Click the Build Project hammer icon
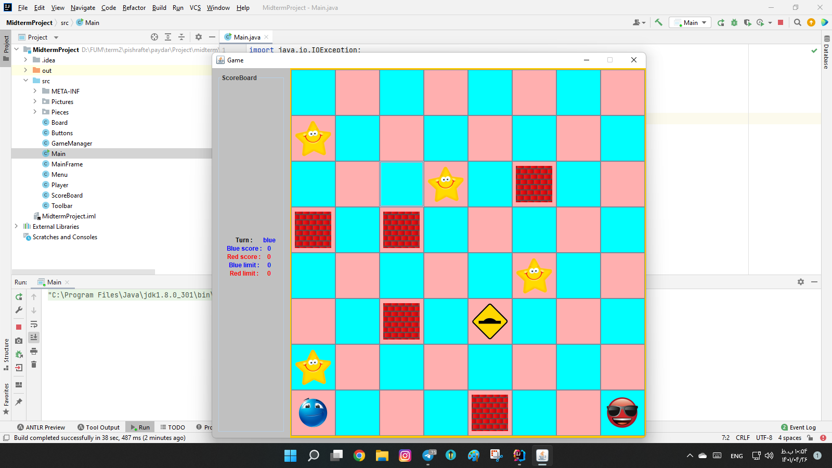Viewport: 832px width, 468px height. [x=658, y=22]
